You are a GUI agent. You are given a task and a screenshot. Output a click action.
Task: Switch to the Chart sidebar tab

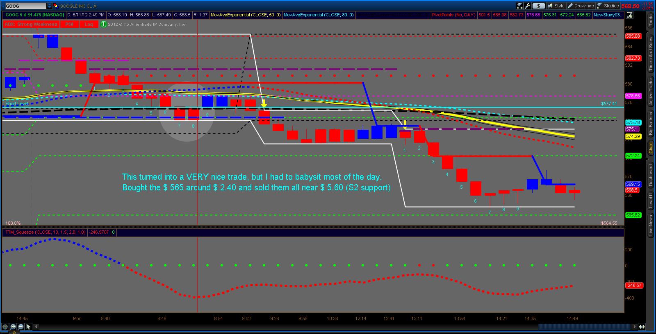coord(651,148)
